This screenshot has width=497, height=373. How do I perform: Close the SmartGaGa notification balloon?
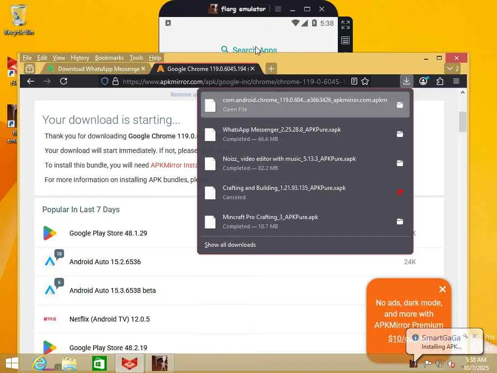tap(475, 336)
